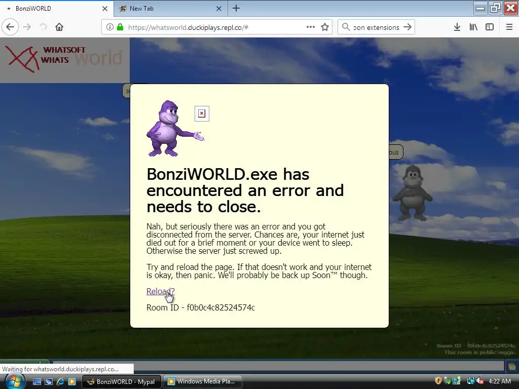Submit search with the go arrow
519x389 pixels.
(407, 27)
